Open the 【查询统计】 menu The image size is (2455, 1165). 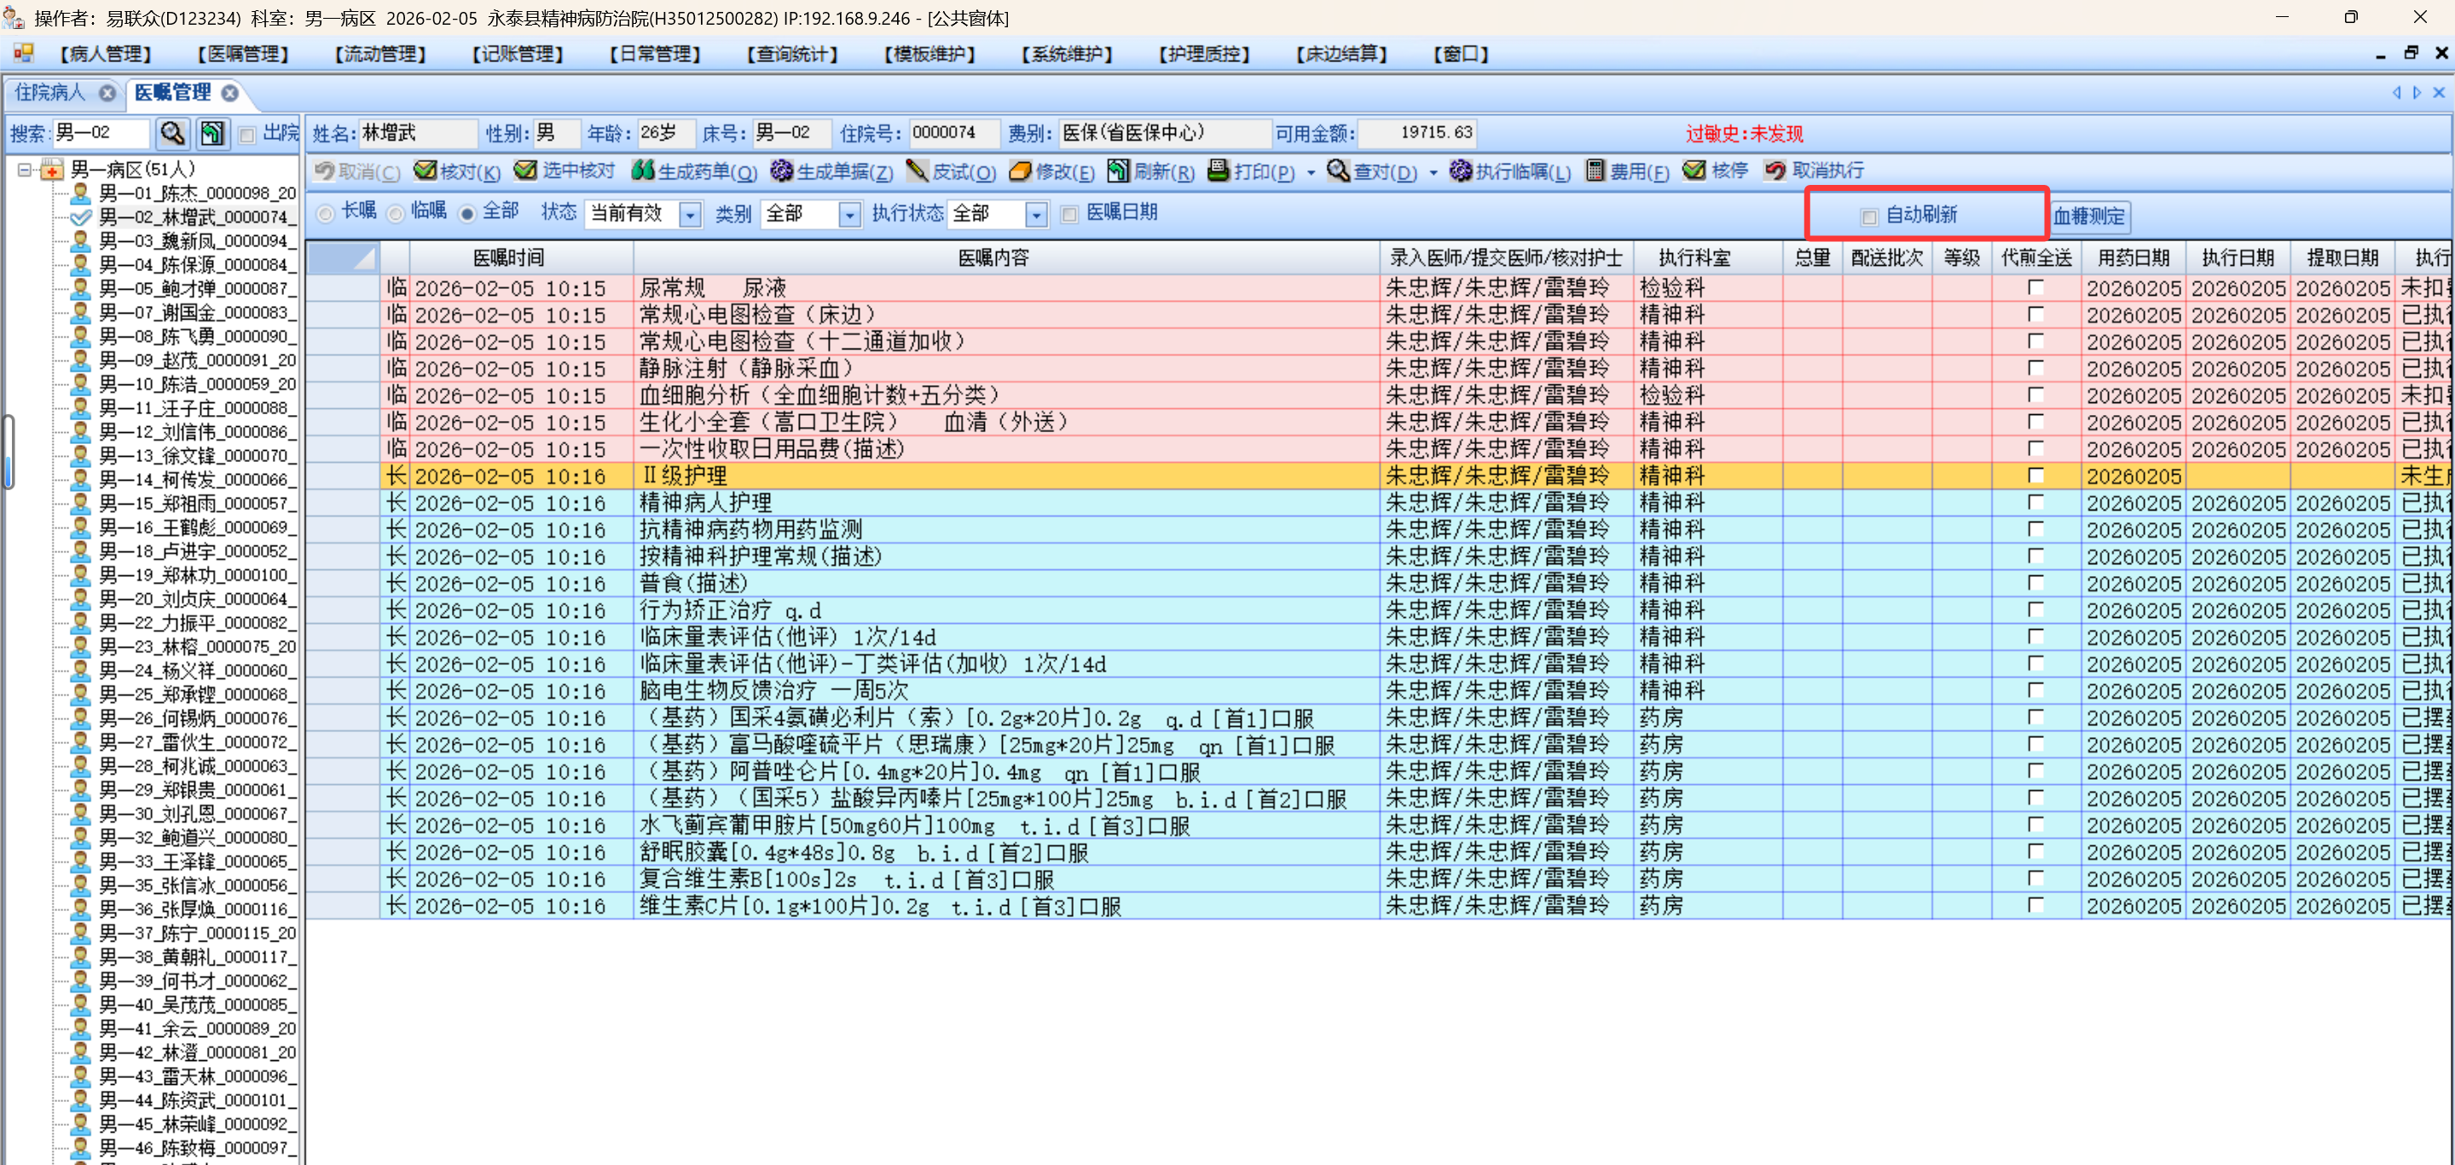[791, 54]
